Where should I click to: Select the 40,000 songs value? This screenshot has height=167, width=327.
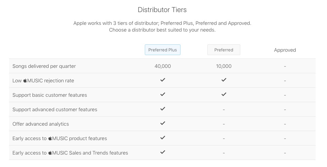(163, 66)
